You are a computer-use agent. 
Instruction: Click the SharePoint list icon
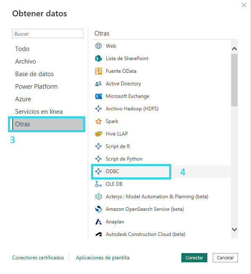tap(98, 59)
